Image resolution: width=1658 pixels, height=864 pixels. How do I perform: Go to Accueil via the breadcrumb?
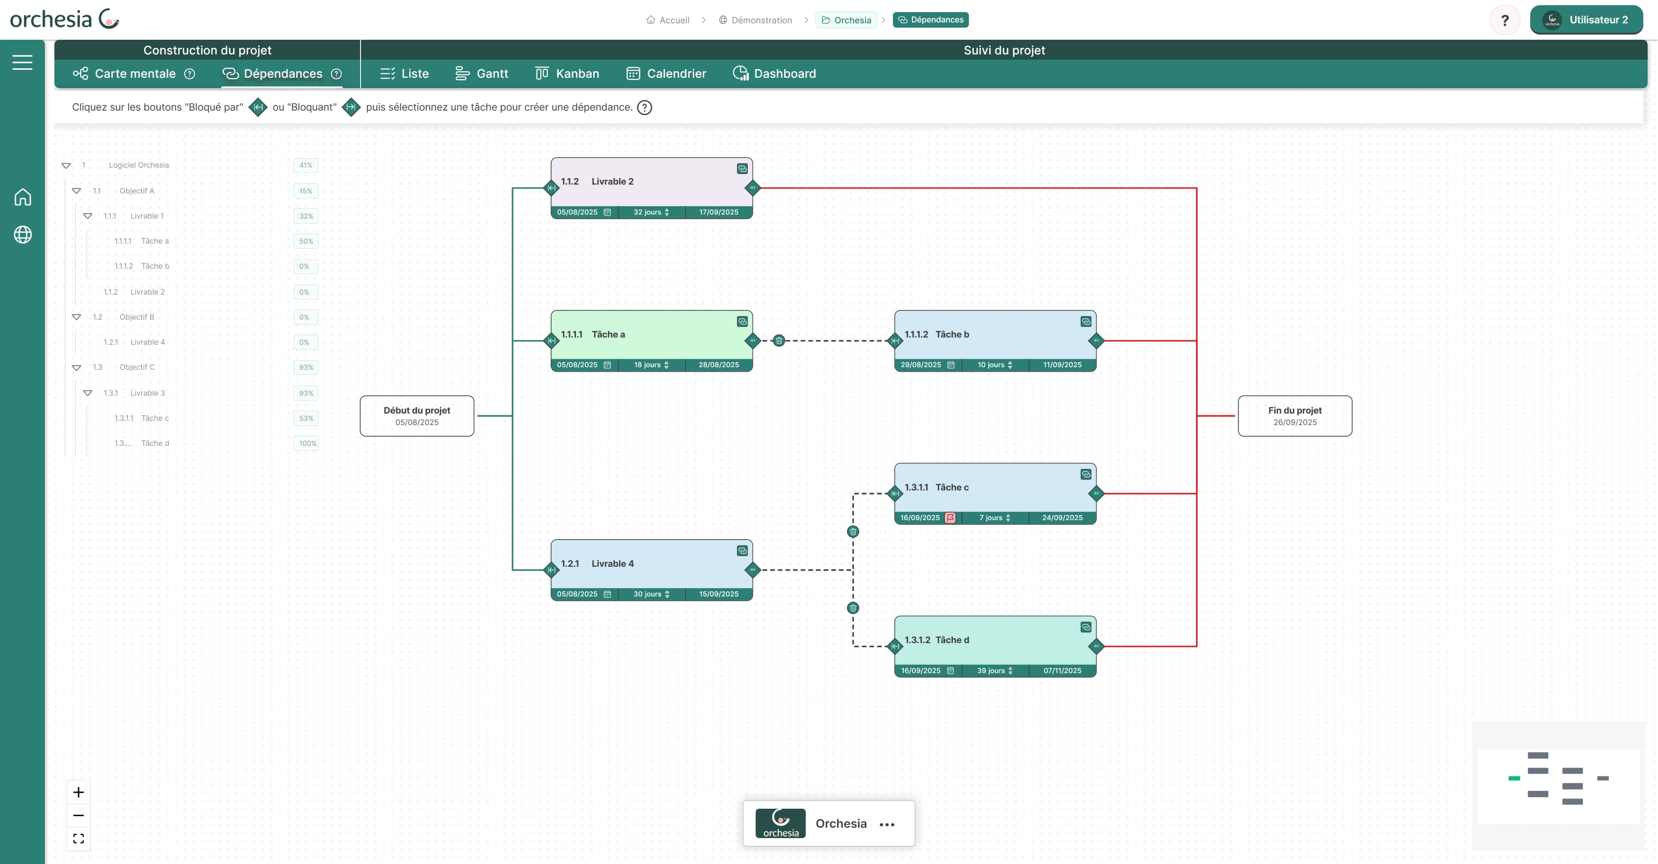point(673,20)
